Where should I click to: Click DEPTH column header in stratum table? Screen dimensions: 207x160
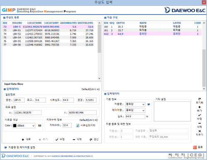(120, 23)
